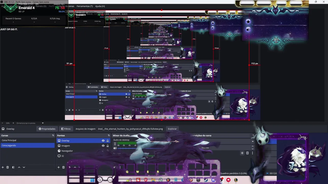Click Explorar to browse image file
This screenshot has width=328, height=184.
pyautogui.click(x=172, y=129)
